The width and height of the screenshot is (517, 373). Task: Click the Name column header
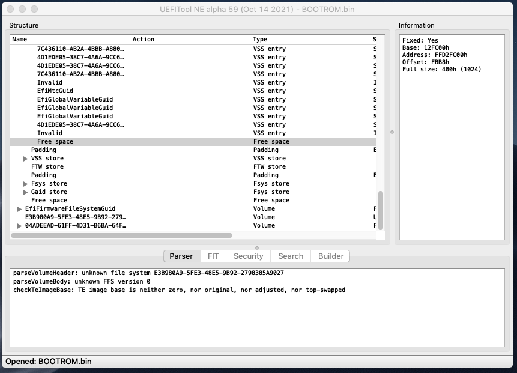click(70, 39)
